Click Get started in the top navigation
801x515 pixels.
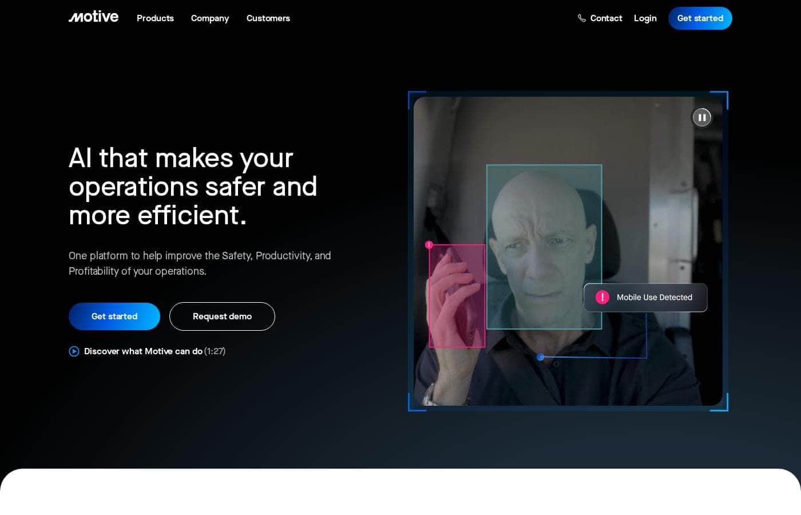click(x=700, y=18)
